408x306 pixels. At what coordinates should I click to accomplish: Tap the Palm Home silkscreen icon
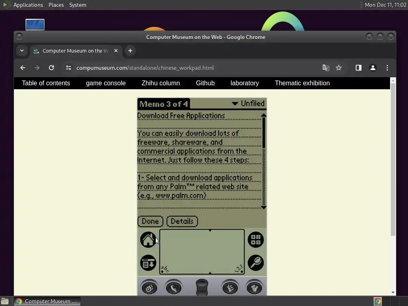tap(148, 239)
